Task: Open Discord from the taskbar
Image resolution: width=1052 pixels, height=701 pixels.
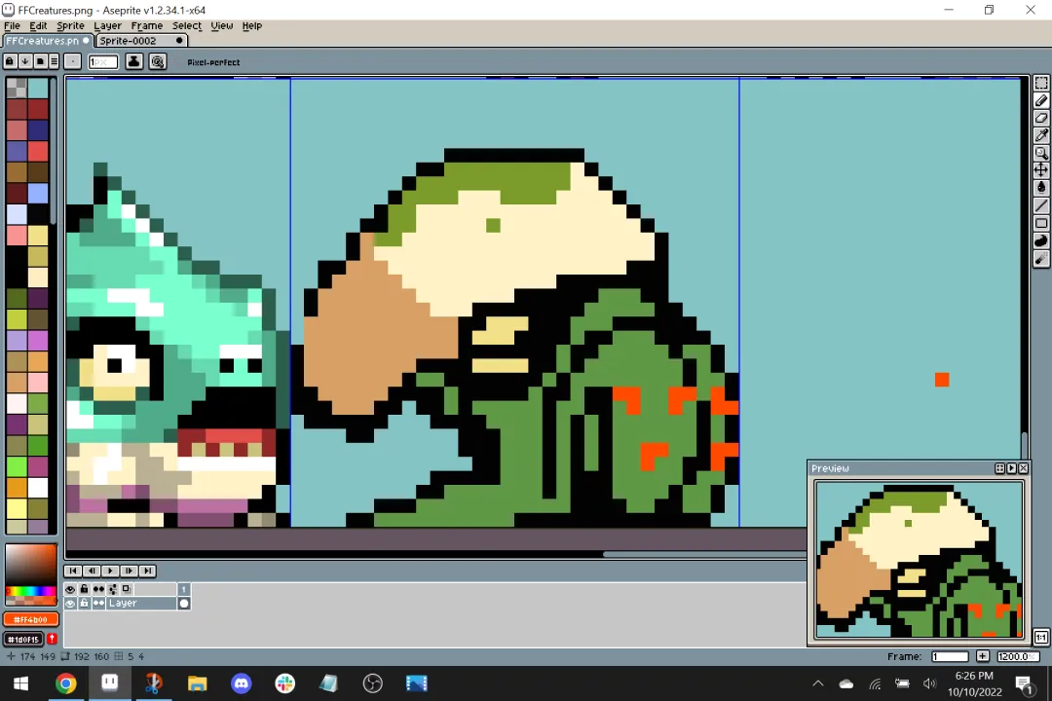Action: [241, 683]
